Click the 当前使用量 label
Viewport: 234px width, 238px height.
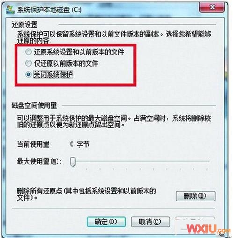[x=35, y=144]
